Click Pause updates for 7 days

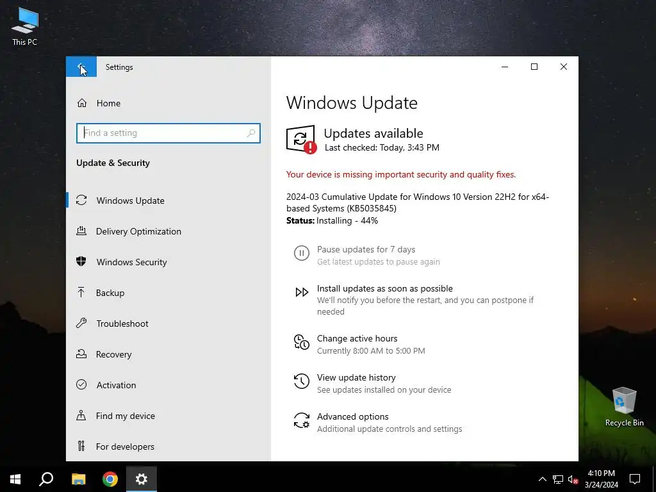pyautogui.click(x=366, y=249)
